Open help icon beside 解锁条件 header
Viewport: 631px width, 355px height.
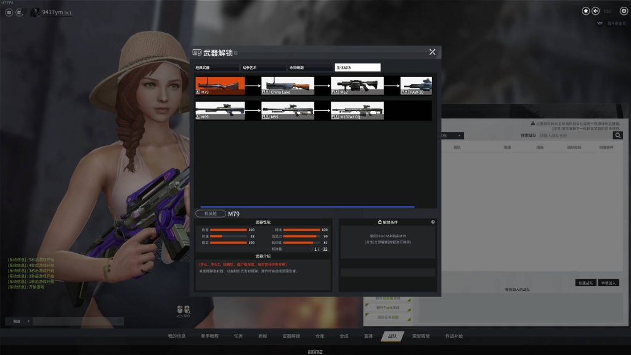click(433, 222)
